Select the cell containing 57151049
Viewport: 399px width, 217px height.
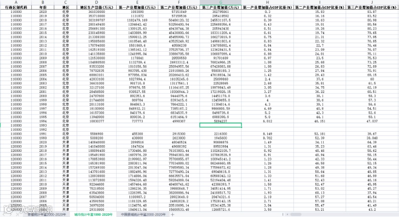(179, 11)
